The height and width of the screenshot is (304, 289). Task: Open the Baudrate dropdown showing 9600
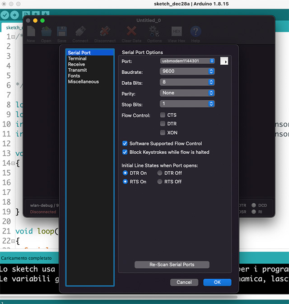187,71
